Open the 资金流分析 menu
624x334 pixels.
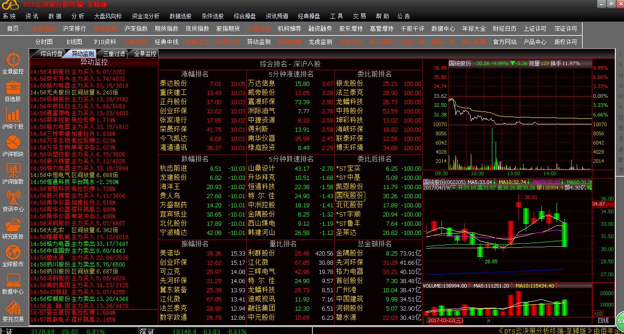tap(145, 16)
